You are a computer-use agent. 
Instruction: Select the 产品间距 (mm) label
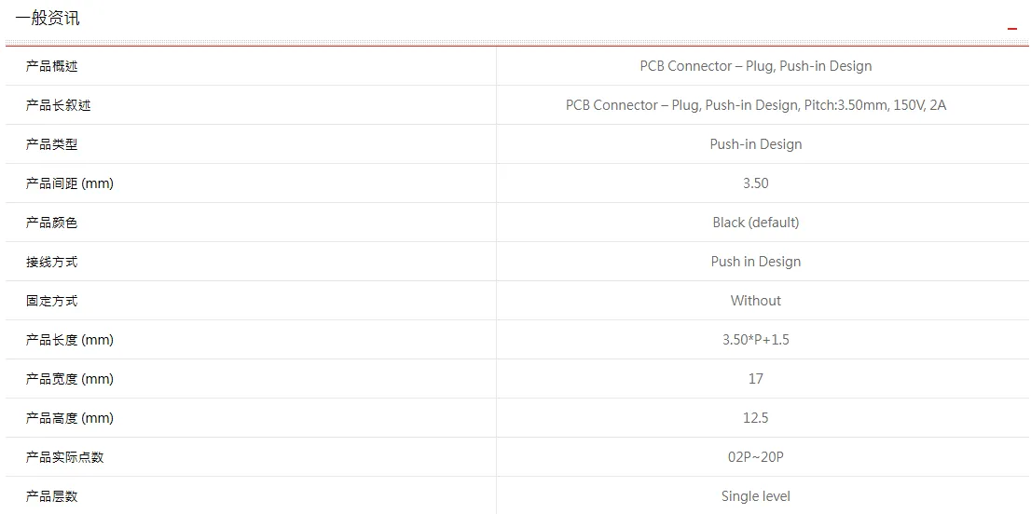click(70, 183)
